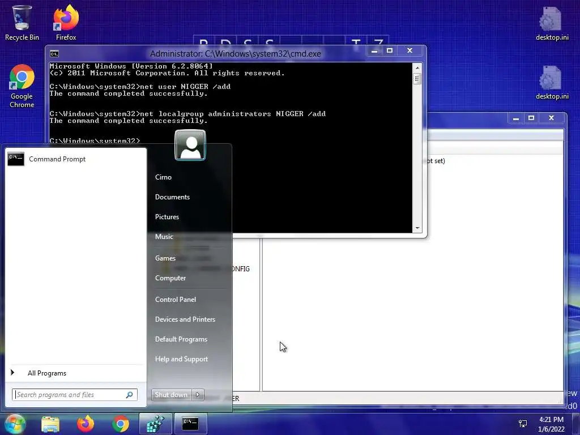This screenshot has height=435, width=580.
Task: Open Google Chrome desktop shortcut
Action: pyautogui.click(x=22, y=86)
